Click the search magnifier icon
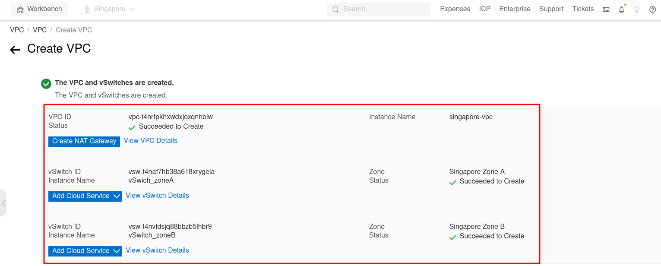The image size is (661, 266). [x=335, y=9]
